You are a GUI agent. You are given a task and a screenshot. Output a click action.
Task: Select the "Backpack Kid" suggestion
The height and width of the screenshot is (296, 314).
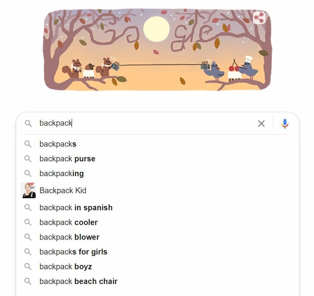point(63,190)
